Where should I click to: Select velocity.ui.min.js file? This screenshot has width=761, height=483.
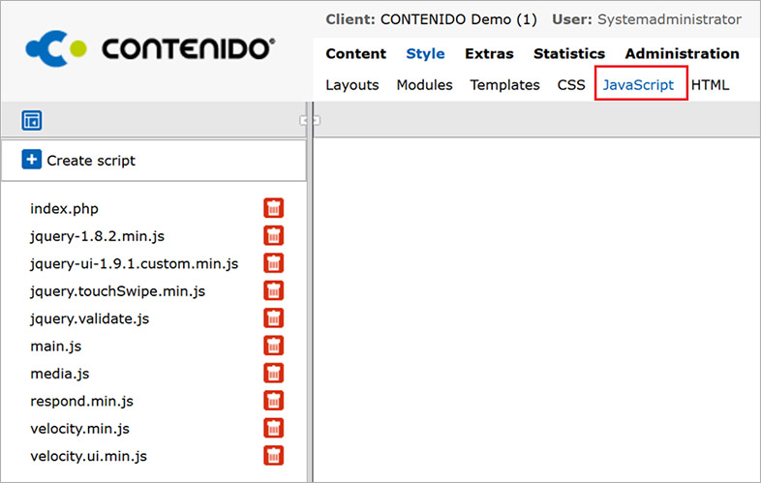[88, 456]
